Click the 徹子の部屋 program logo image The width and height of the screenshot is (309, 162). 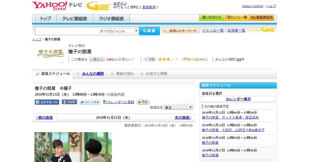[x=50, y=53]
